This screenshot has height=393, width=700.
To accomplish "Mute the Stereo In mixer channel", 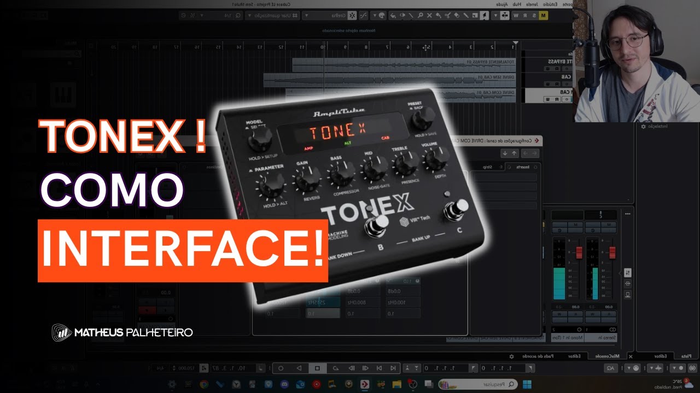I will (x=609, y=224).
